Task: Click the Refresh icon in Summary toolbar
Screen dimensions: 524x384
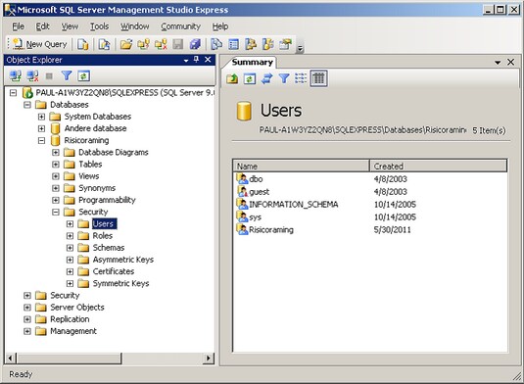Action: tap(250, 78)
